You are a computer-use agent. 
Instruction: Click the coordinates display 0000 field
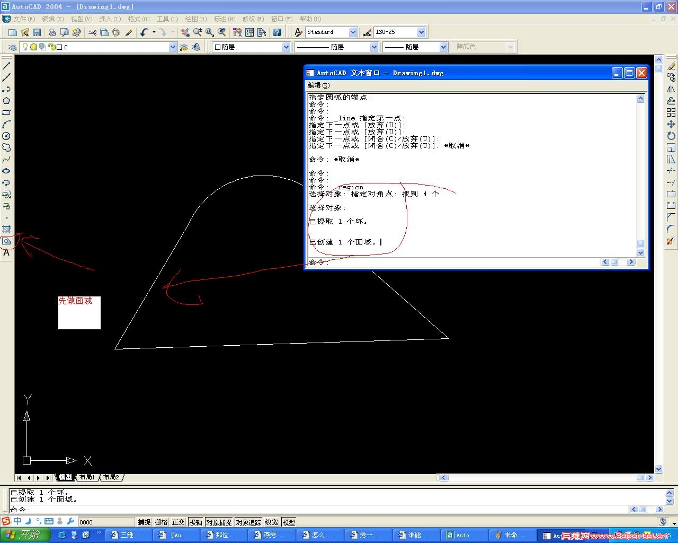(x=106, y=522)
